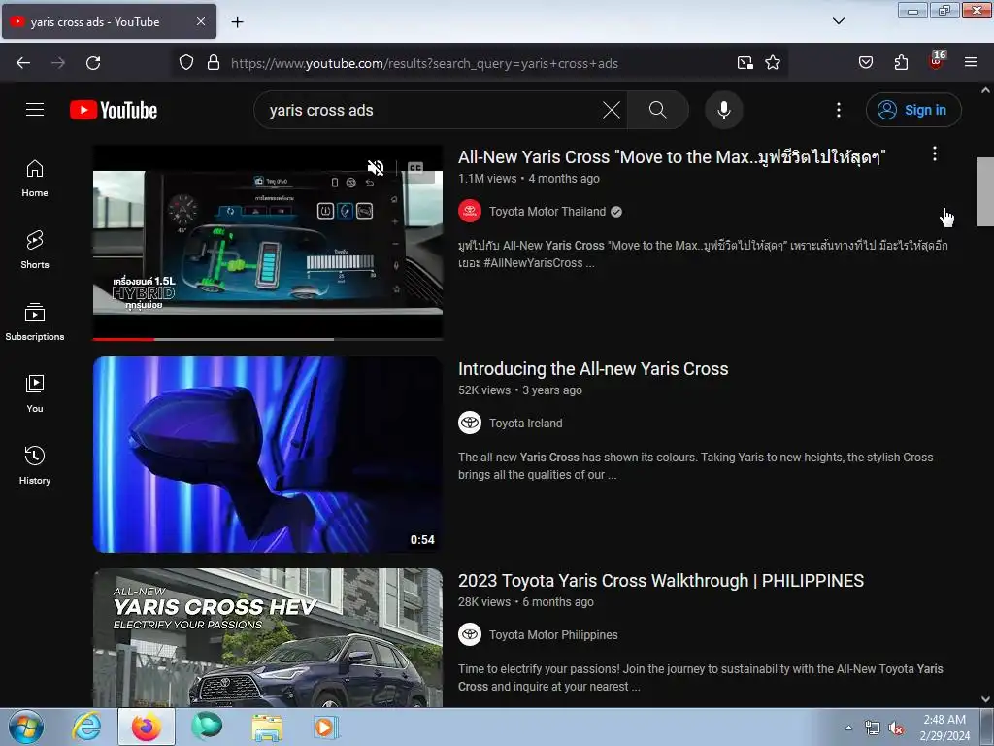Save page to Pocket
The width and height of the screenshot is (994, 746).
coord(865,63)
